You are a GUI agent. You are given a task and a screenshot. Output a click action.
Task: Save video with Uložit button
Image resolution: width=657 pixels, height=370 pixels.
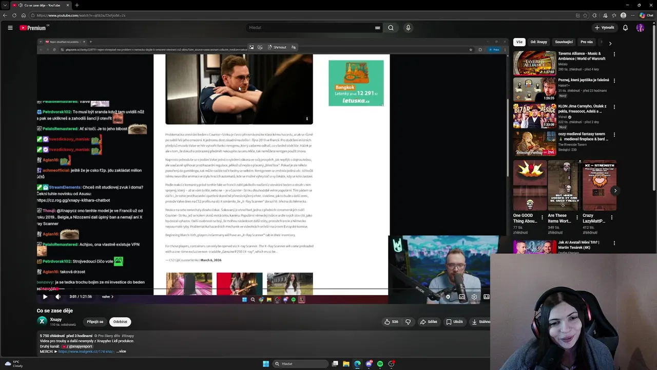pos(454,322)
